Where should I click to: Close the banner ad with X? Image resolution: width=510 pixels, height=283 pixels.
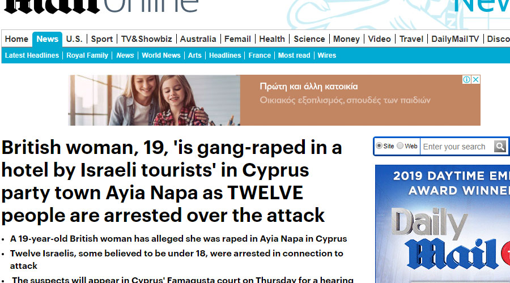(475, 80)
